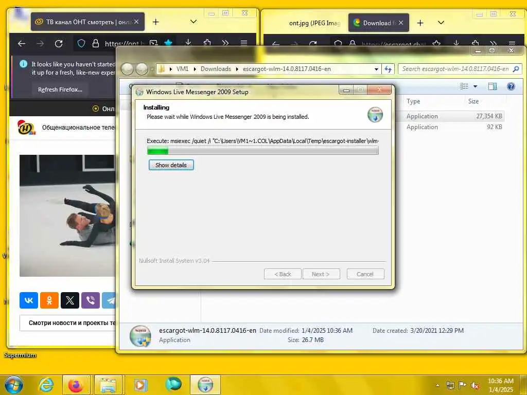Select the "Онл" radio option on ONT page
Viewport: 527px width, 395px height.
click(96, 109)
